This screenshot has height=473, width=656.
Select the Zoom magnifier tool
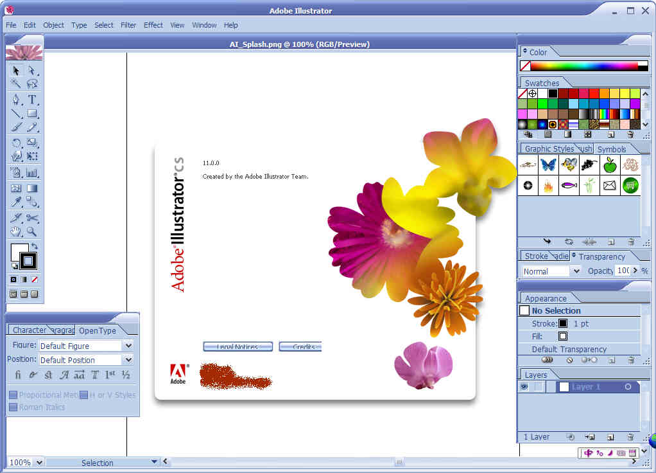32,231
